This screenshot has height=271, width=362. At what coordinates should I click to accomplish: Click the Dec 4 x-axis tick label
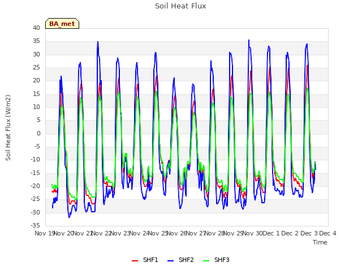327,233
